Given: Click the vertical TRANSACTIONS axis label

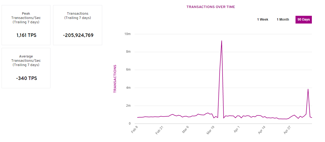Looking at the screenshot, I should pos(115,79).
